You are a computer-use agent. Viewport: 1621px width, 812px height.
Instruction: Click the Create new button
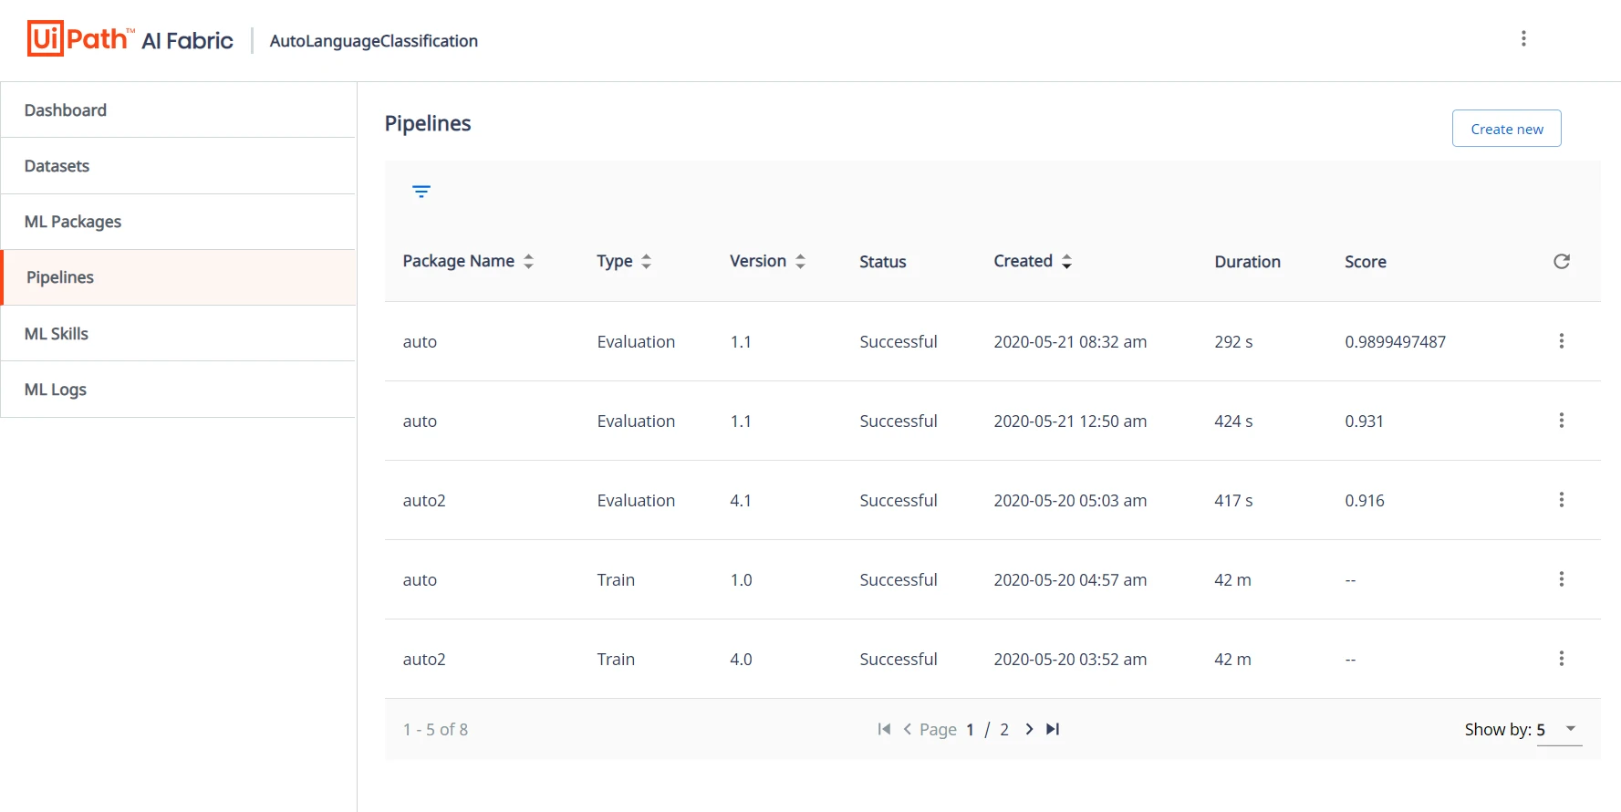1506,129
